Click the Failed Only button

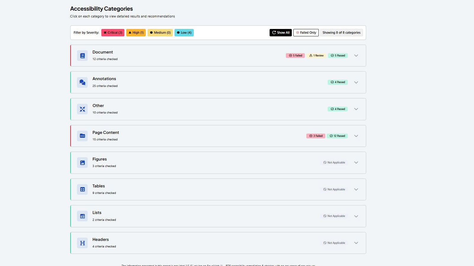[306, 33]
